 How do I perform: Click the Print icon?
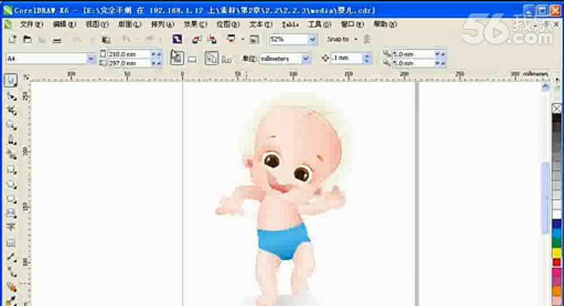tap(56, 40)
